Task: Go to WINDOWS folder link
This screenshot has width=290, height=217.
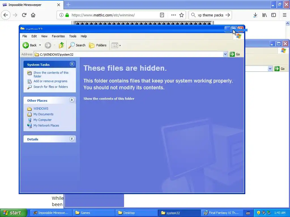Action: (x=41, y=108)
